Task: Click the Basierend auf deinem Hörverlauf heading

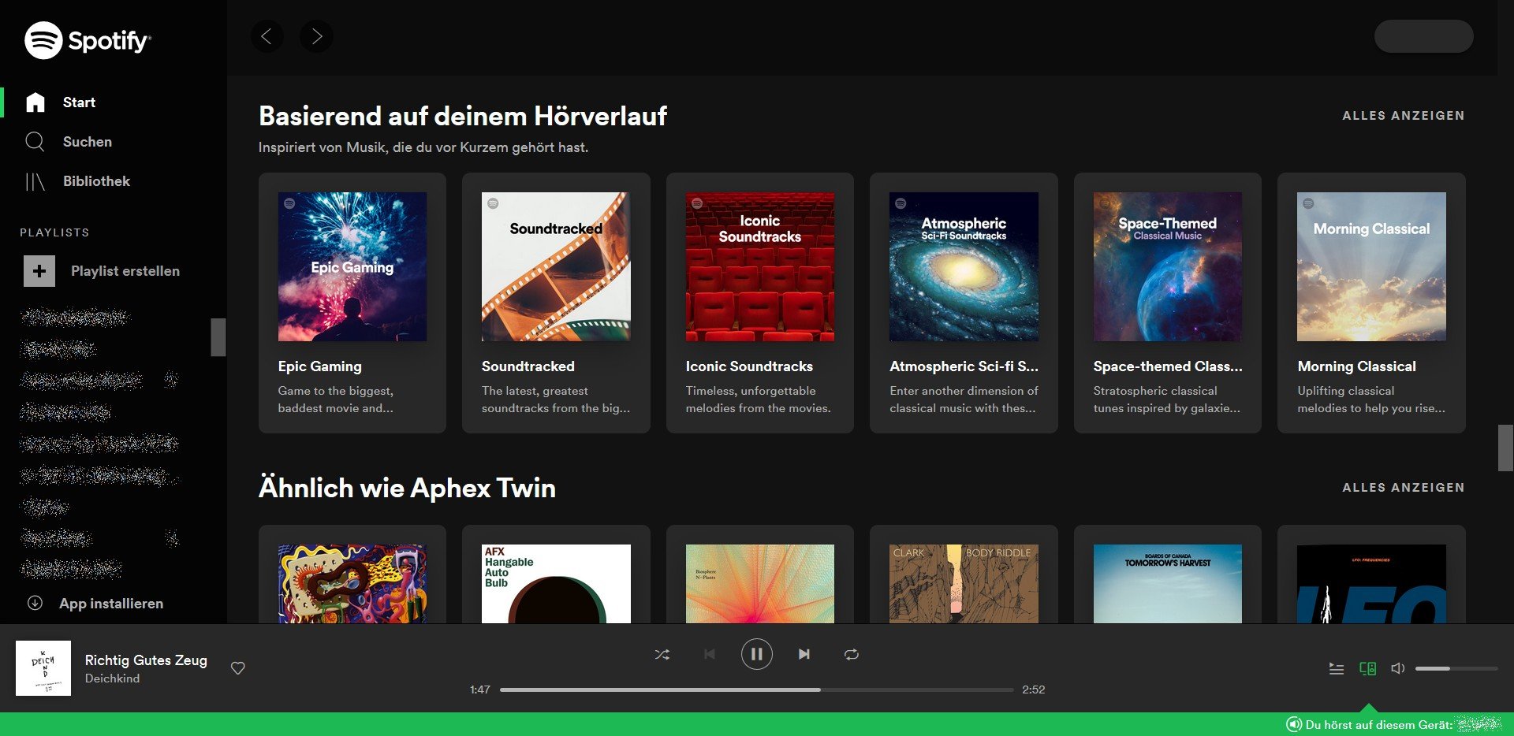Action: (463, 117)
